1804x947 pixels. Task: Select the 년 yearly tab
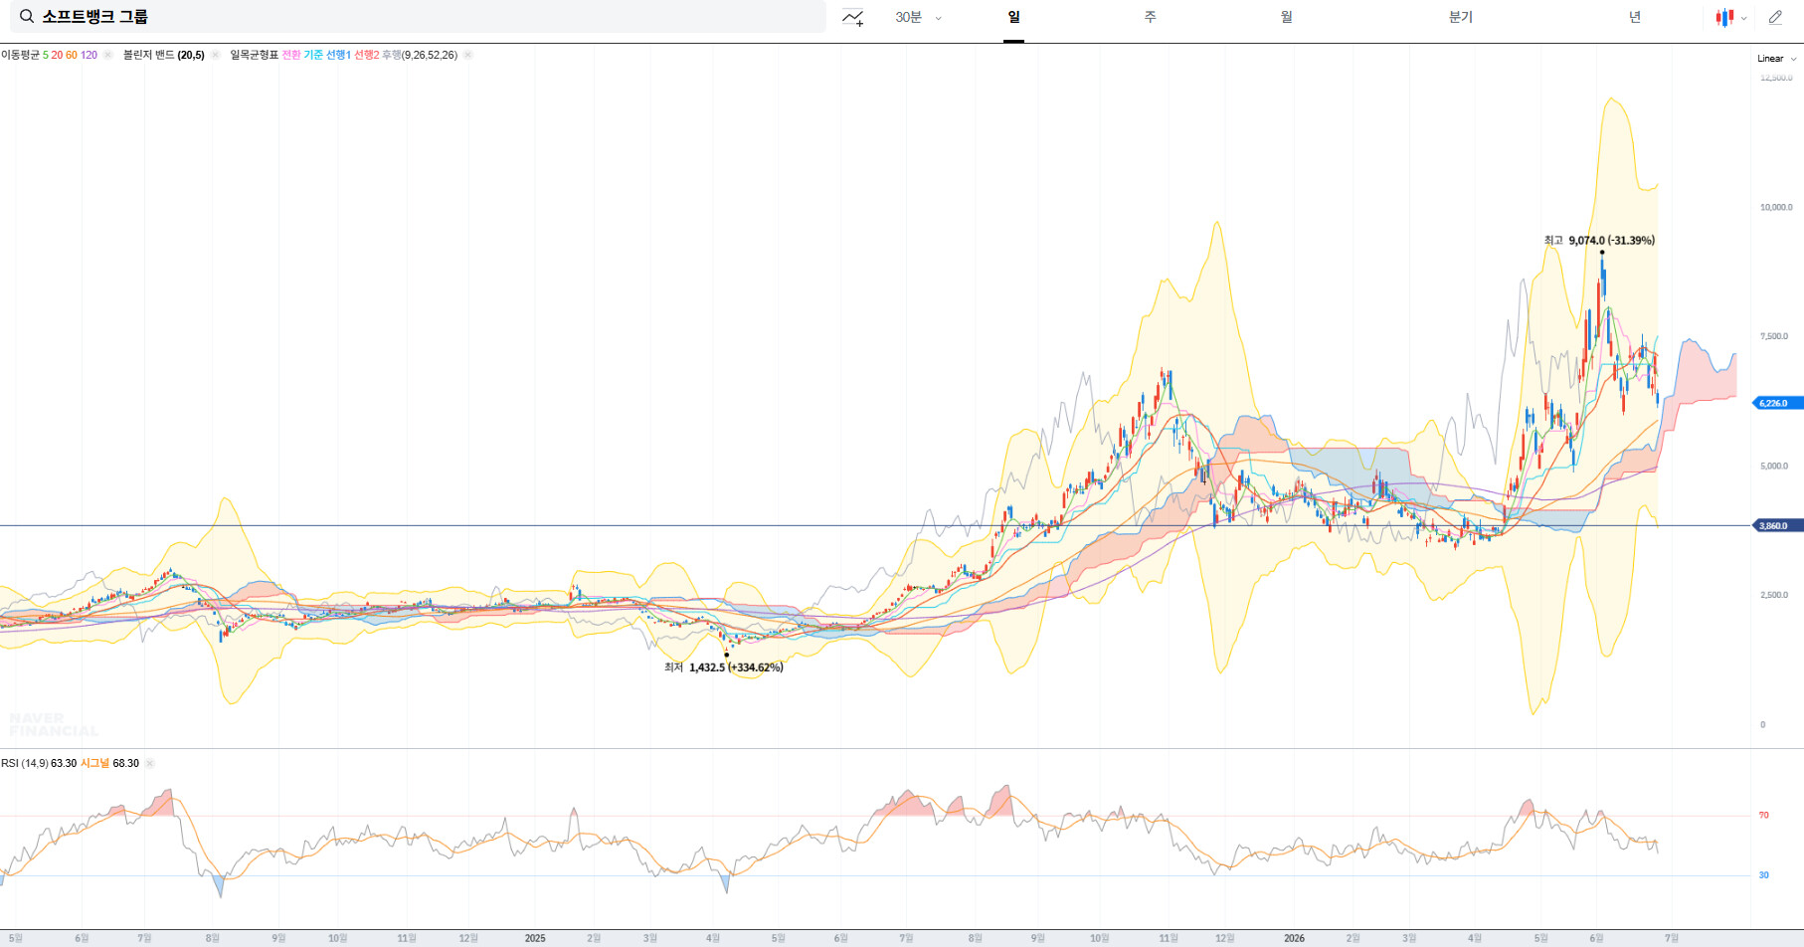coord(1635,17)
